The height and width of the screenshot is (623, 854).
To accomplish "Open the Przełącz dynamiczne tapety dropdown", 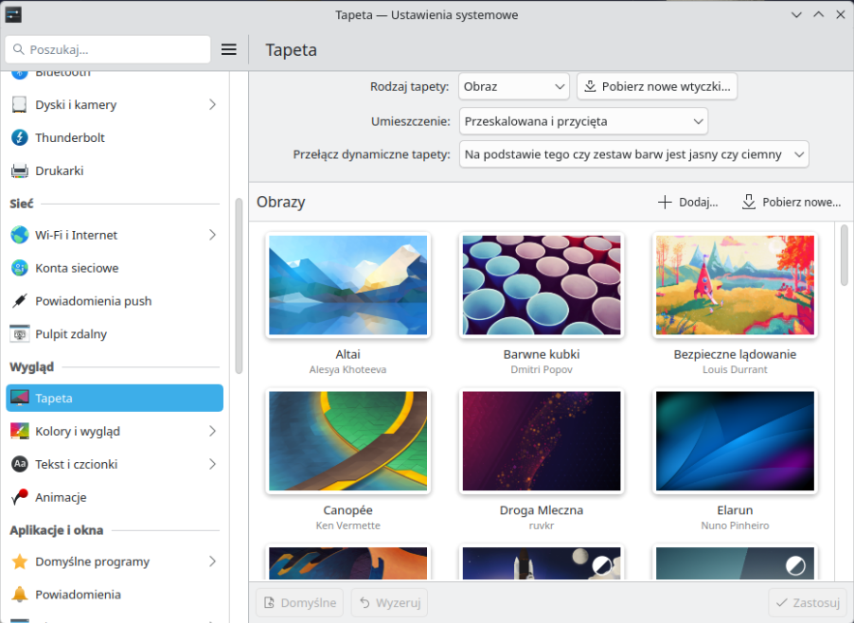I will coord(633,153).
